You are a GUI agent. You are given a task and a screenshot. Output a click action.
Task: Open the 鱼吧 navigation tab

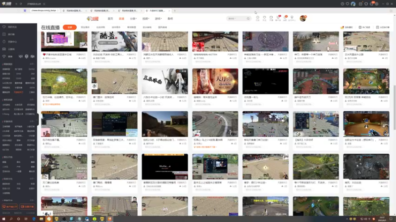click(x=170, y=19)
